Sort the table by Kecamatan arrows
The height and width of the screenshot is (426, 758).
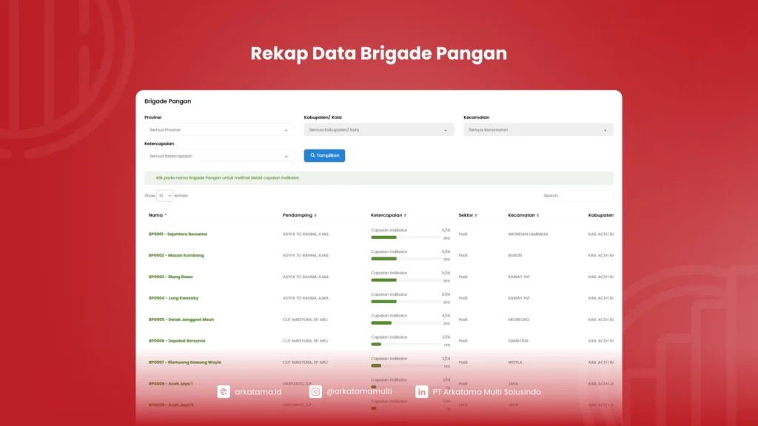pos(537,215)
